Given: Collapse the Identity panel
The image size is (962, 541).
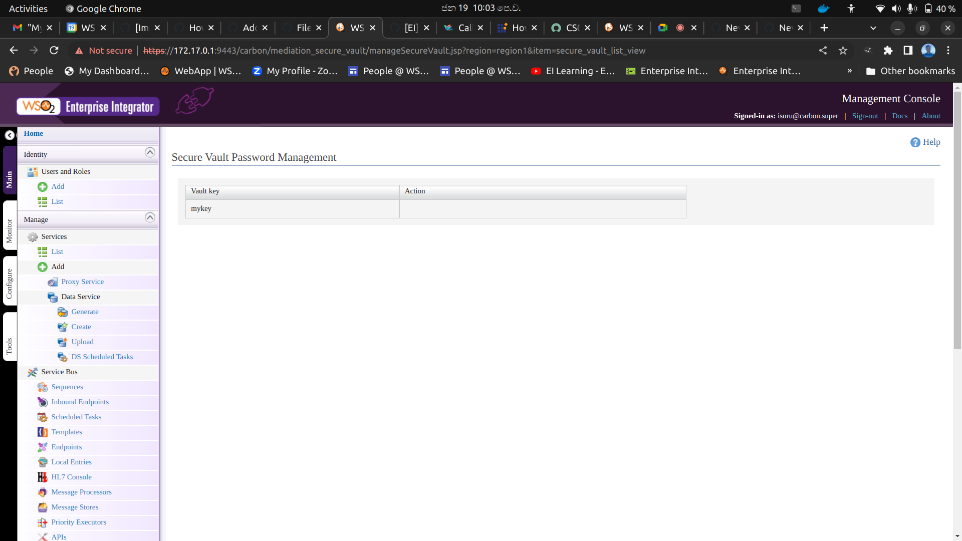Looking at the screenshot, I should click(x=150, y=153).
